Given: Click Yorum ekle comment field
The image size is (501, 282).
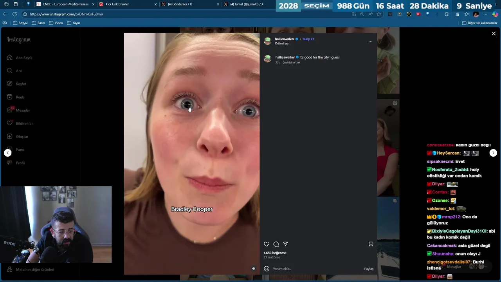Looking at the screenshot, I should point(317,269).
